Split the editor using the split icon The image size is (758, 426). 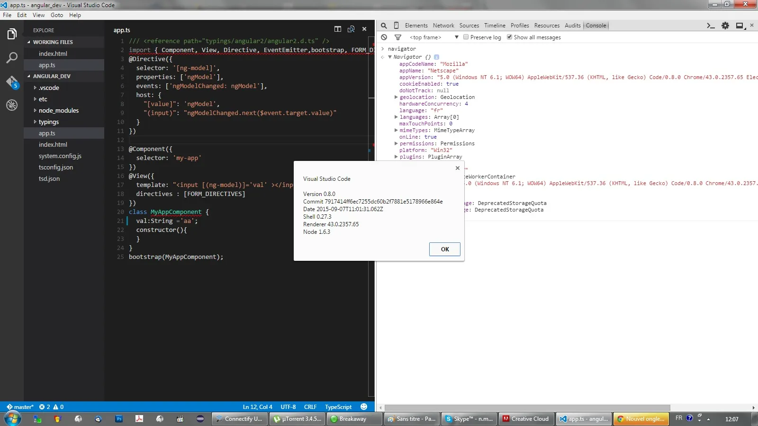tap(338, 29)
